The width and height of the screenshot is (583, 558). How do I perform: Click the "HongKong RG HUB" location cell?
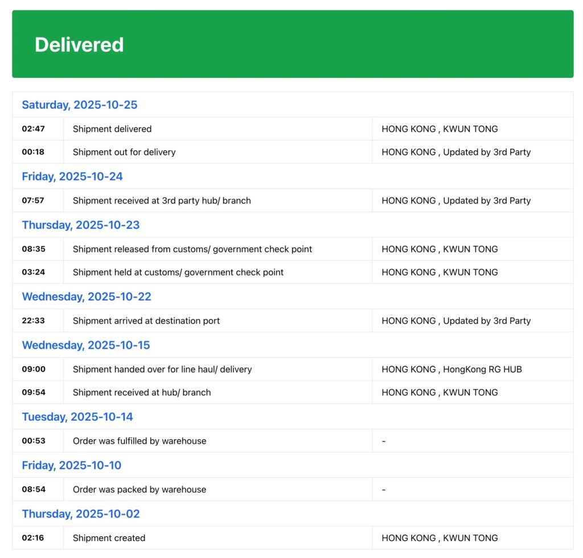[x=452, y=369]
